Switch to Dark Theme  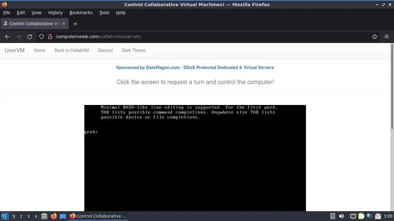coord(134,50)
